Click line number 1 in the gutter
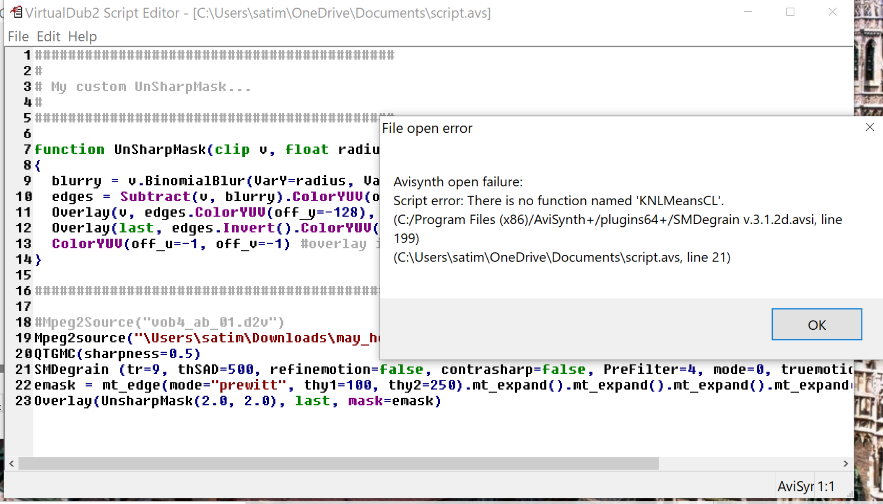 27,55
